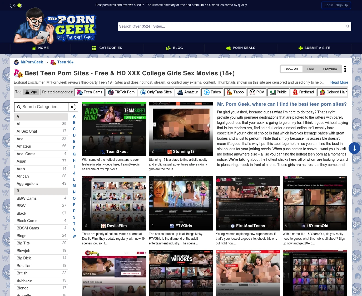The height and width of the screenshot is (296, 362).
Task: Expand the disclaimer with Read More
Action: point(339,82)
